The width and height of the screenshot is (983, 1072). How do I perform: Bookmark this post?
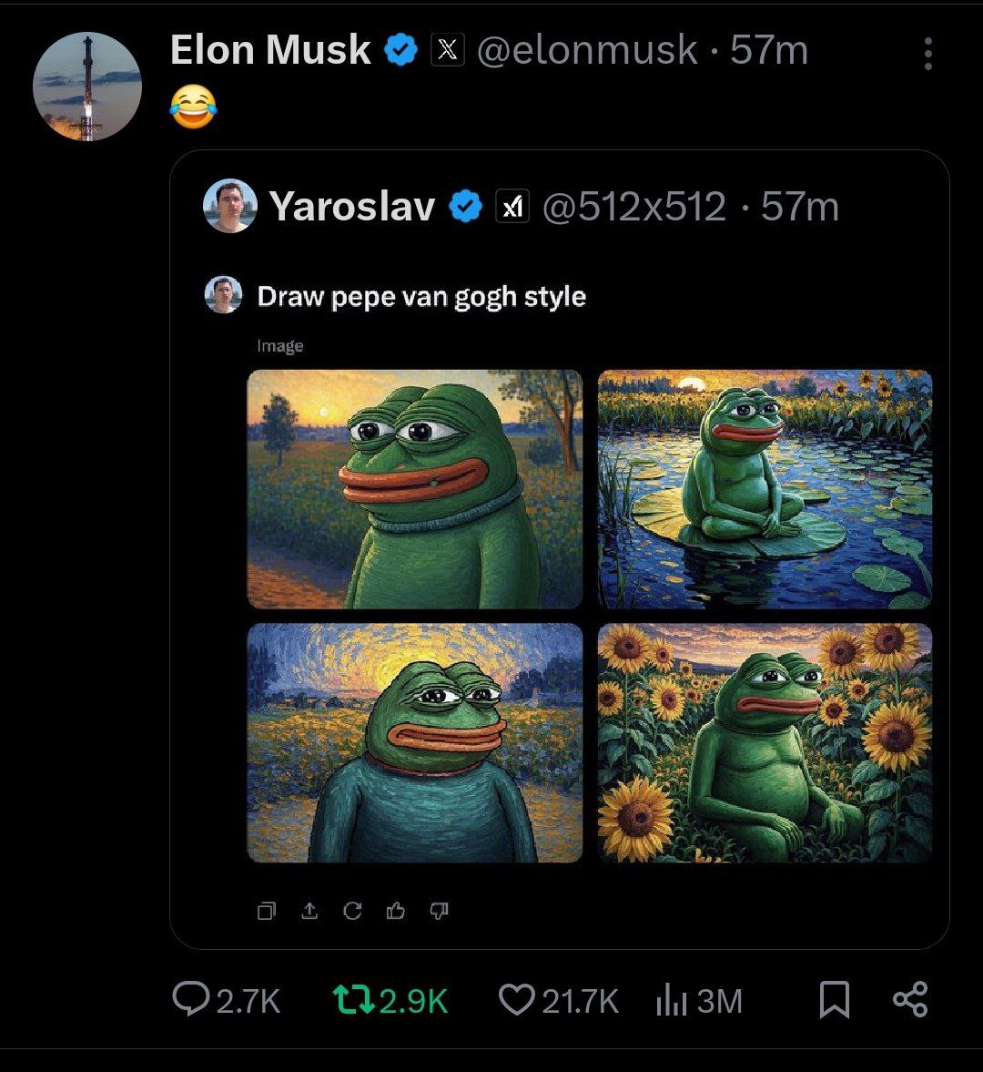834,999
